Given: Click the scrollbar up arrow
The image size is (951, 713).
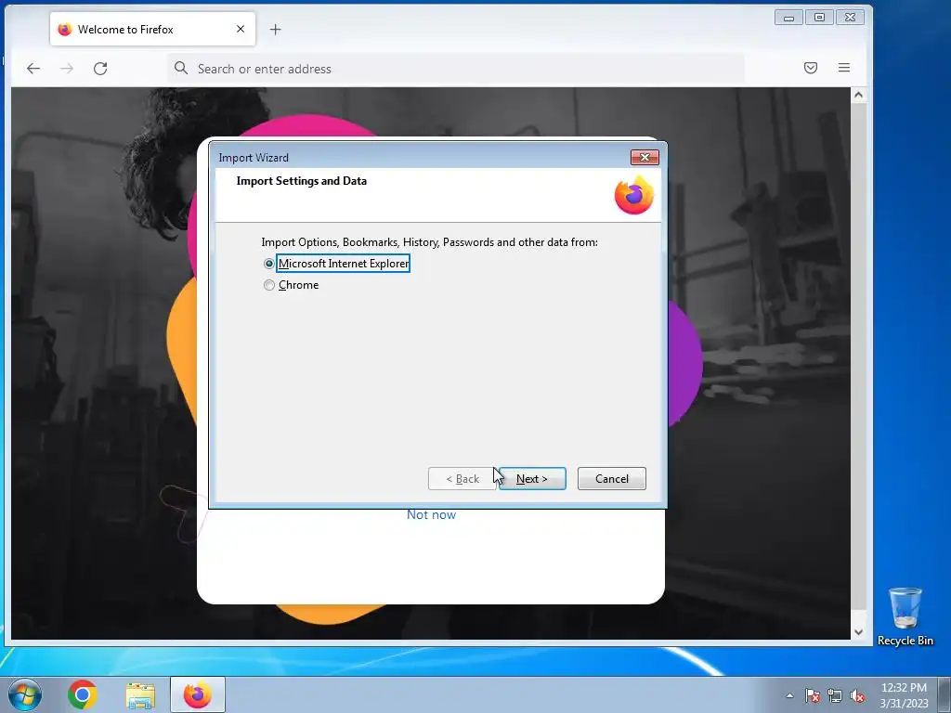Looking at the screenshot, I should [x=858, y=95].
